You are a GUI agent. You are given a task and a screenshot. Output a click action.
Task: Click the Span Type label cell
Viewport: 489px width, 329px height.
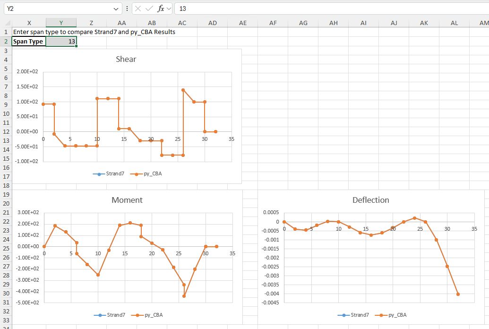(x=29, y=42)
